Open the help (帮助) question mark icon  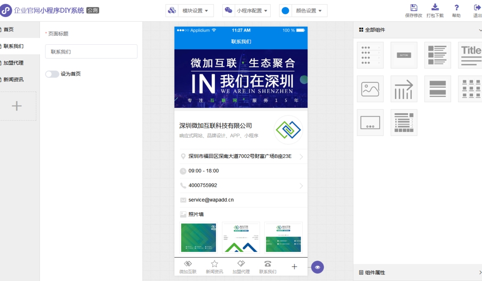(x=456, y=8)
